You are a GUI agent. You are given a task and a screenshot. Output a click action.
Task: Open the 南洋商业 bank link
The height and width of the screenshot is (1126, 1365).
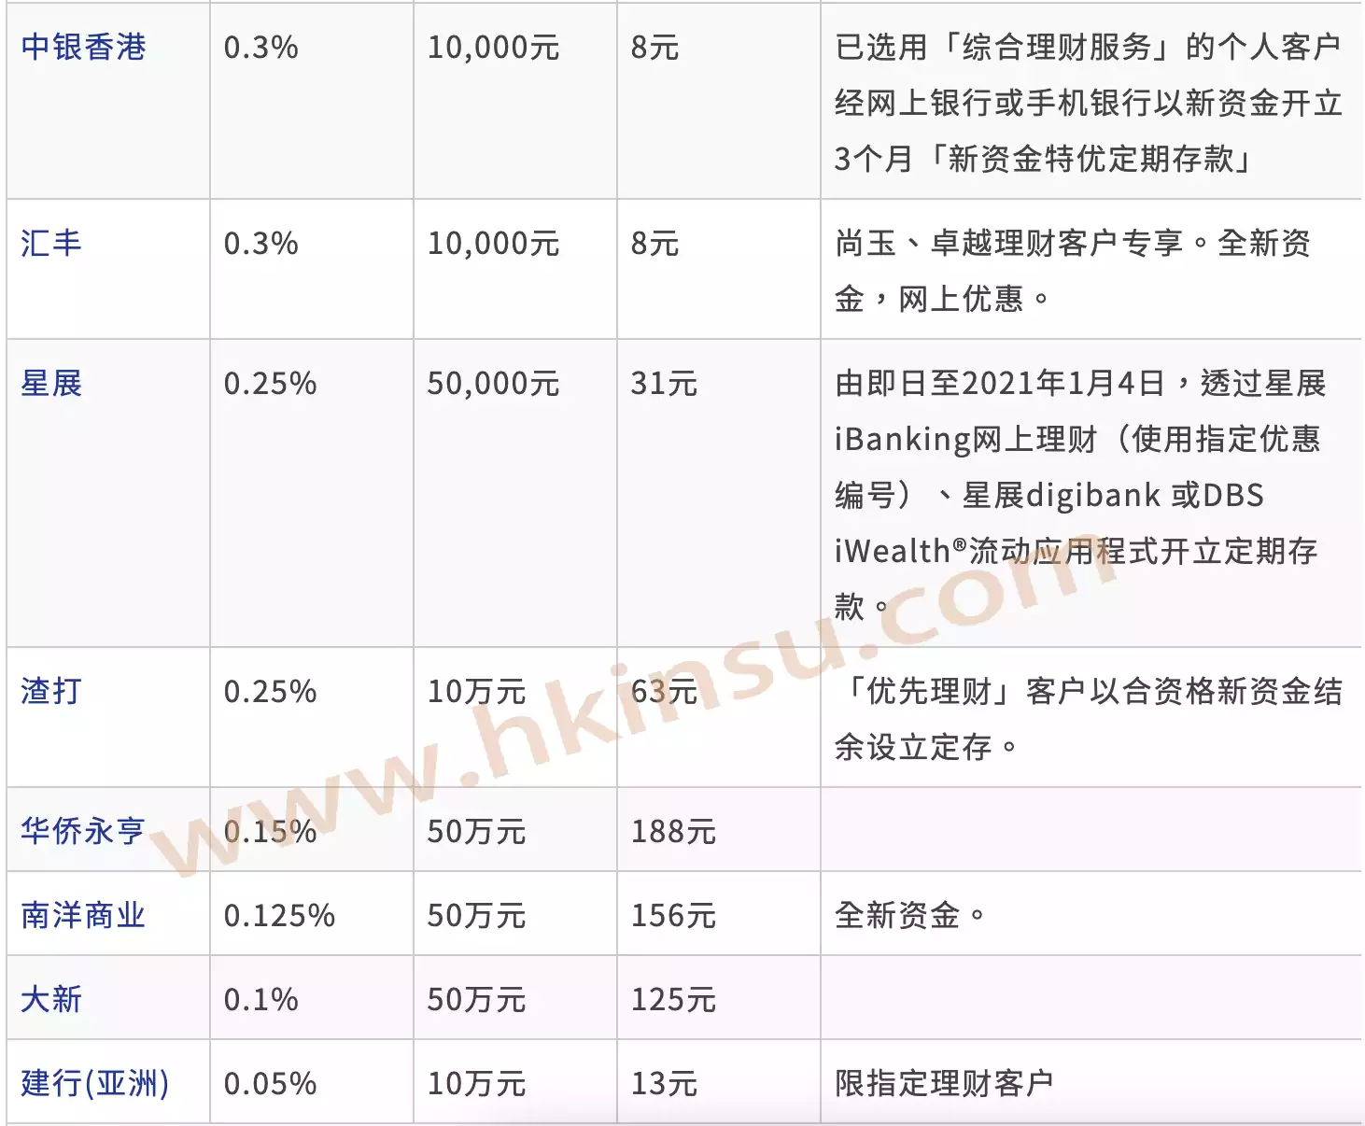(x=83, y=915)
